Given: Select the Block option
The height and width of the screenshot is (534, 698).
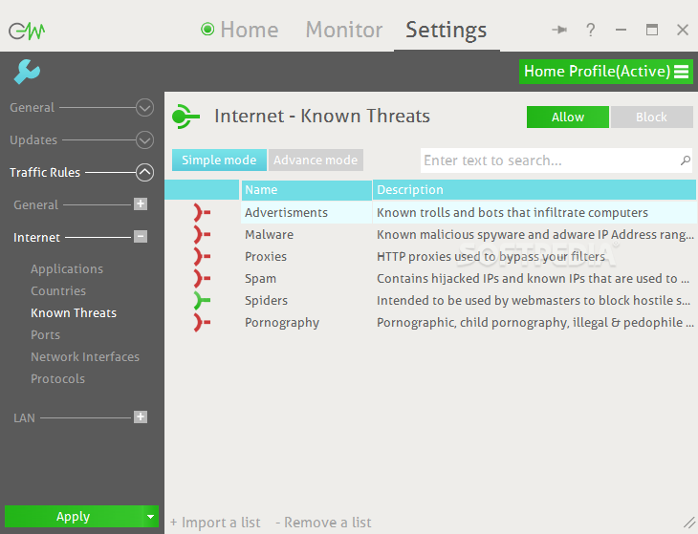Looking at the screenshot, I should (x=651, y=117).
